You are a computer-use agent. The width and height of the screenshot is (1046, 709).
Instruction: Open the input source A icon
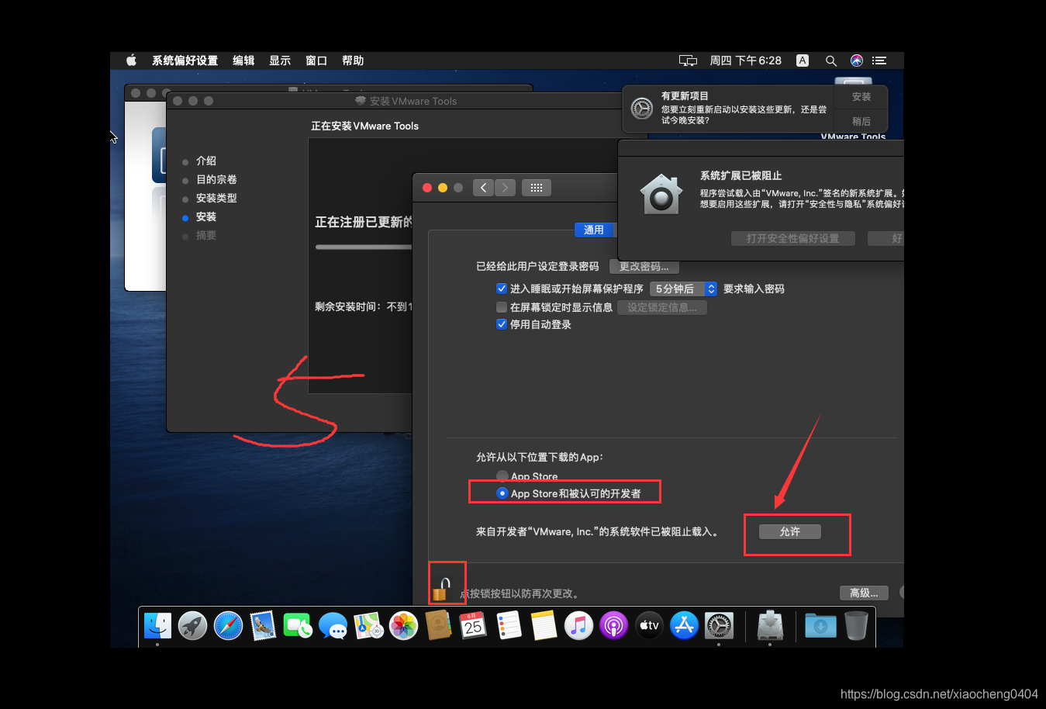click(x=803, y=61)
